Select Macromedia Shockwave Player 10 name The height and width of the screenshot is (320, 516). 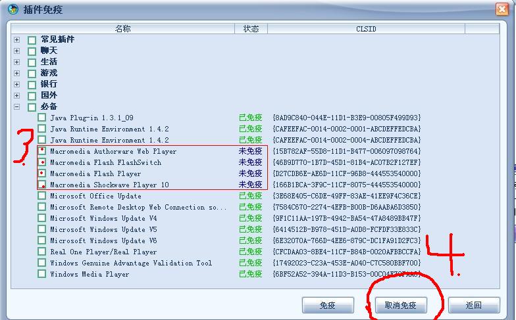click(109, 185)
